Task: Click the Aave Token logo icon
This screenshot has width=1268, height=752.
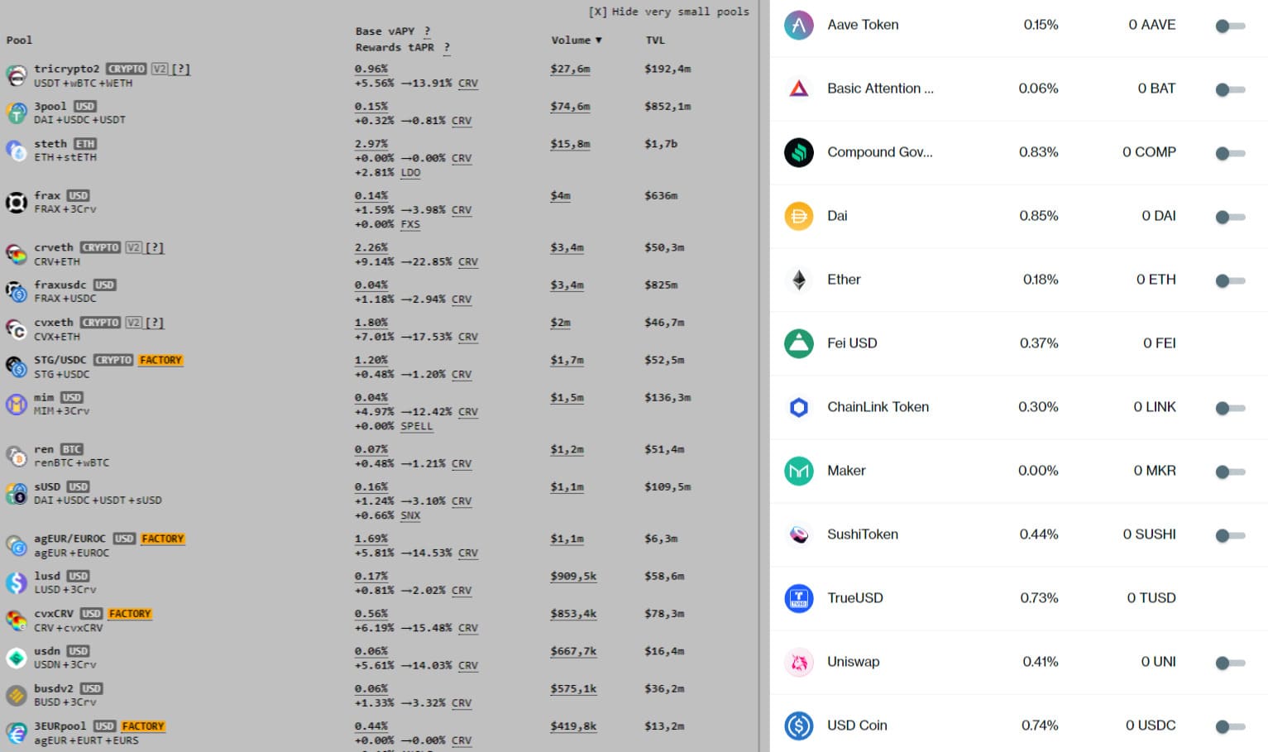Action: tap(798, 25)
